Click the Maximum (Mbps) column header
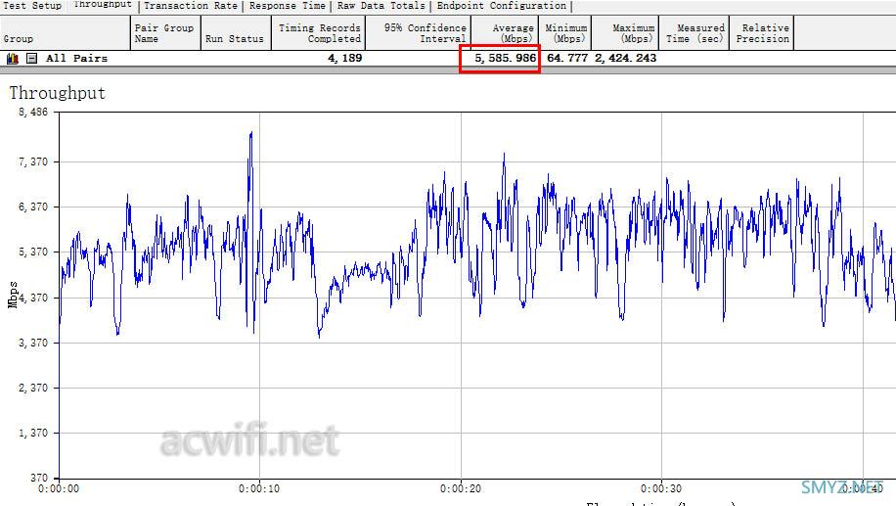The image size is (896, 506). tap(625, 33)
